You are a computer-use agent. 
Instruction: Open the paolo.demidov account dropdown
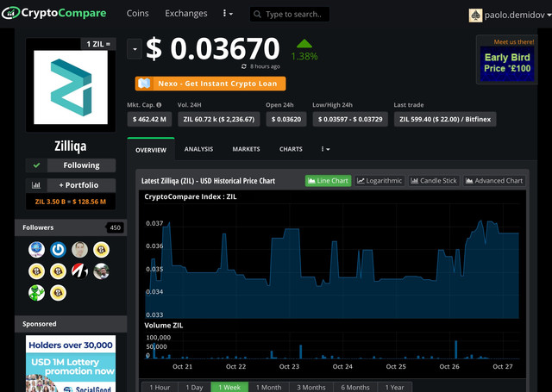click(x=549, y=16)
